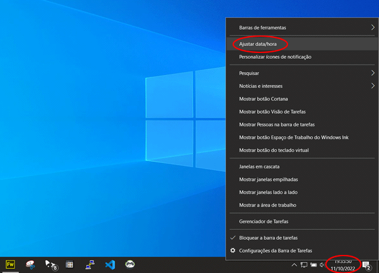This screenshot has width=379, height=273.
Task: Click the Taskbar Settings gear icon
Action: point(233,251)
